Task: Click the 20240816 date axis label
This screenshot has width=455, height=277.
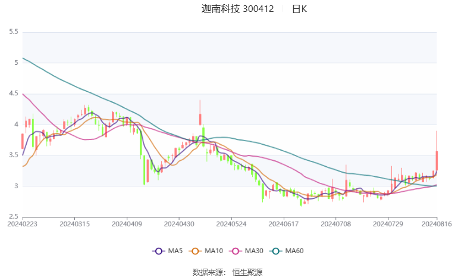Action: coord(437,224)
